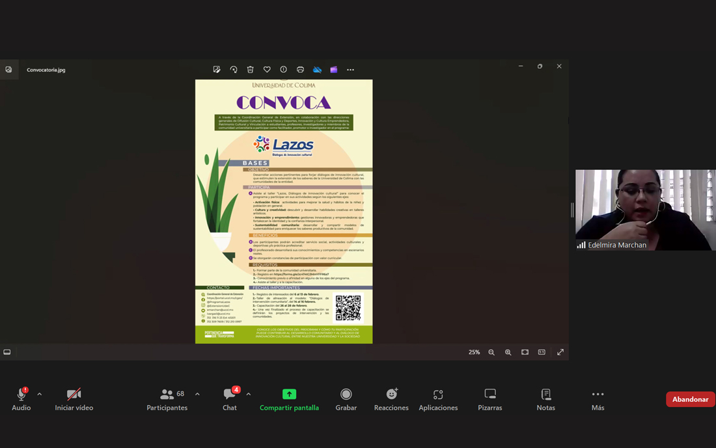Unmute the Audio microphone in Zoom
Image resolution: width=716 pixels, height=448 pixels.
(x=21, y=399)
